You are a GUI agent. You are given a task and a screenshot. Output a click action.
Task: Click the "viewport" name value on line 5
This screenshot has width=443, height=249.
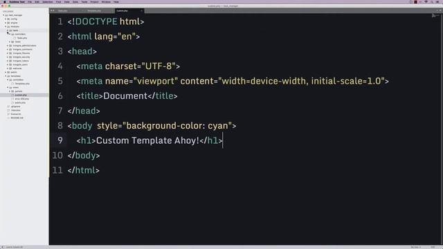(155, 82)
